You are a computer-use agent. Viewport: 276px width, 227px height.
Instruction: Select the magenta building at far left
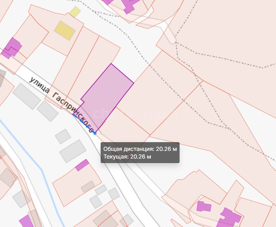(13, 47)
